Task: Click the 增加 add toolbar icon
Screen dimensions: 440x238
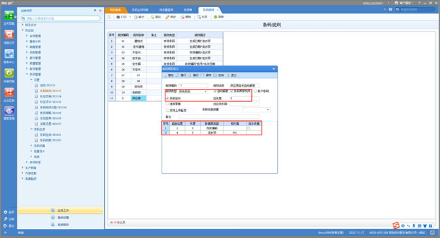Action: (x=152, y=17)
